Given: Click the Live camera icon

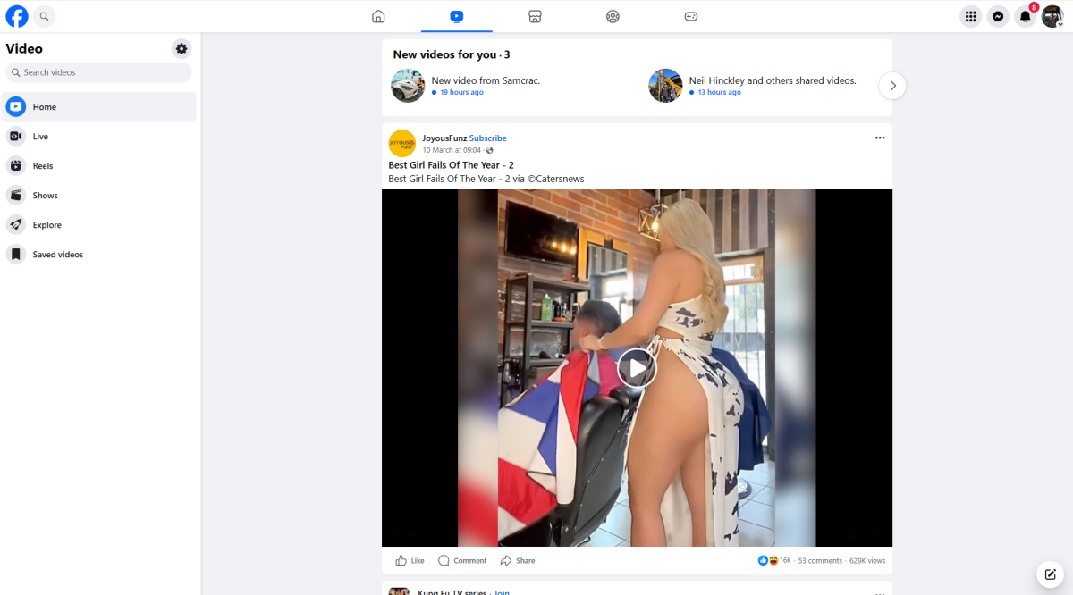Looking at the screenshot, I should click(16, 137).
